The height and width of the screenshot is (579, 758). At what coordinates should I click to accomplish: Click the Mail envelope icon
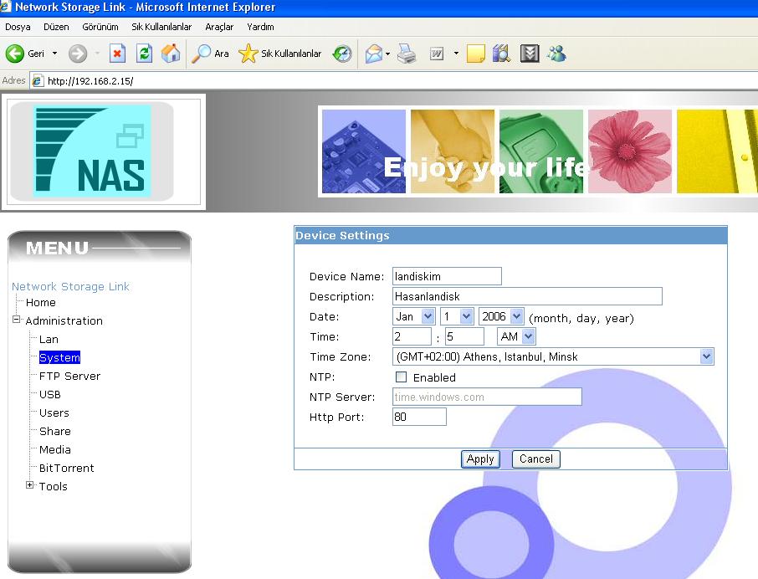click(x=374, y=54)
